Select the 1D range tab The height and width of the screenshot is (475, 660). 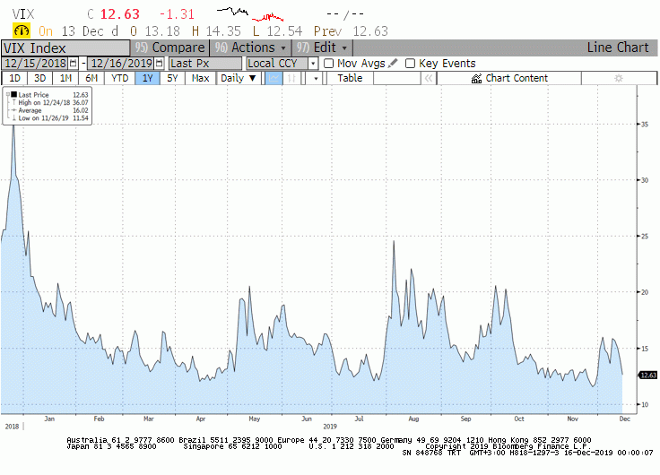14,78
